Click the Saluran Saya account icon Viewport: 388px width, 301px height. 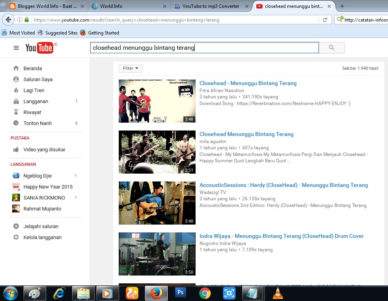point(16,79)
